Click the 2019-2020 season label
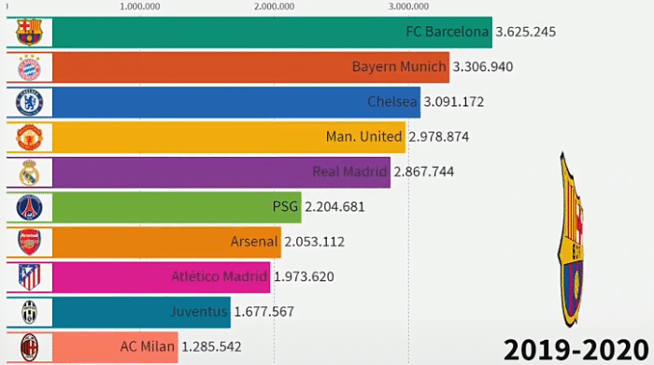Viewport: 654px width, 365px height. [576, 350]
